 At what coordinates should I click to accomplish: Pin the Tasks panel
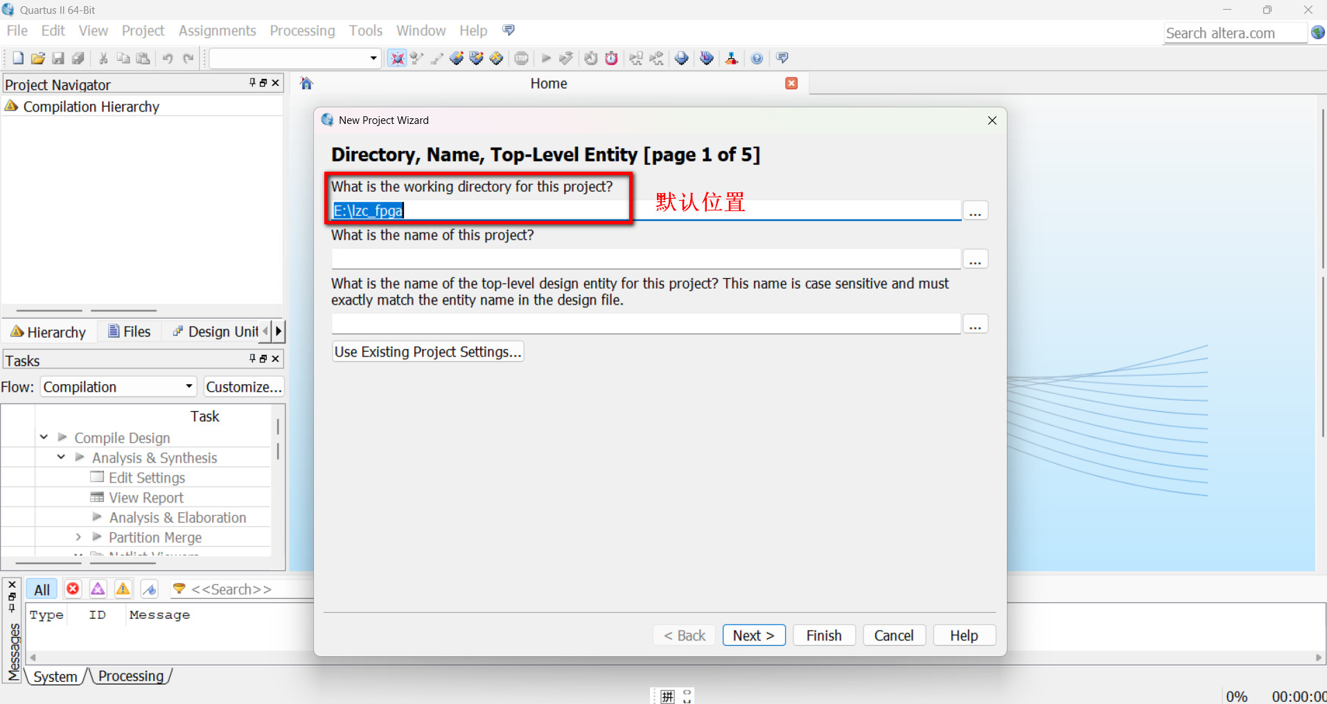[x=252, y=359]
